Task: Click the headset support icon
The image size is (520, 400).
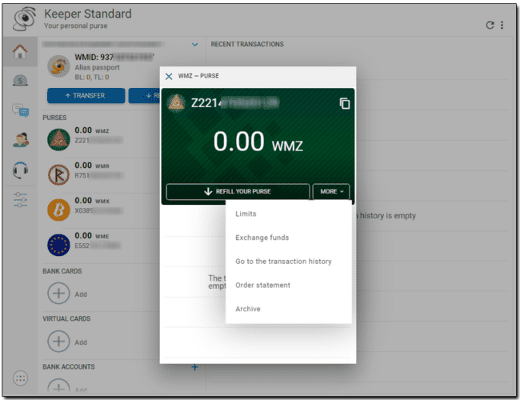Action: (21, 170)
